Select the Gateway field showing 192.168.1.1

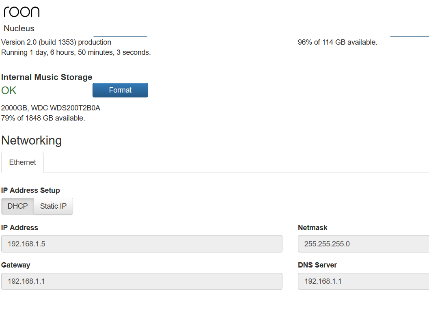142,281
